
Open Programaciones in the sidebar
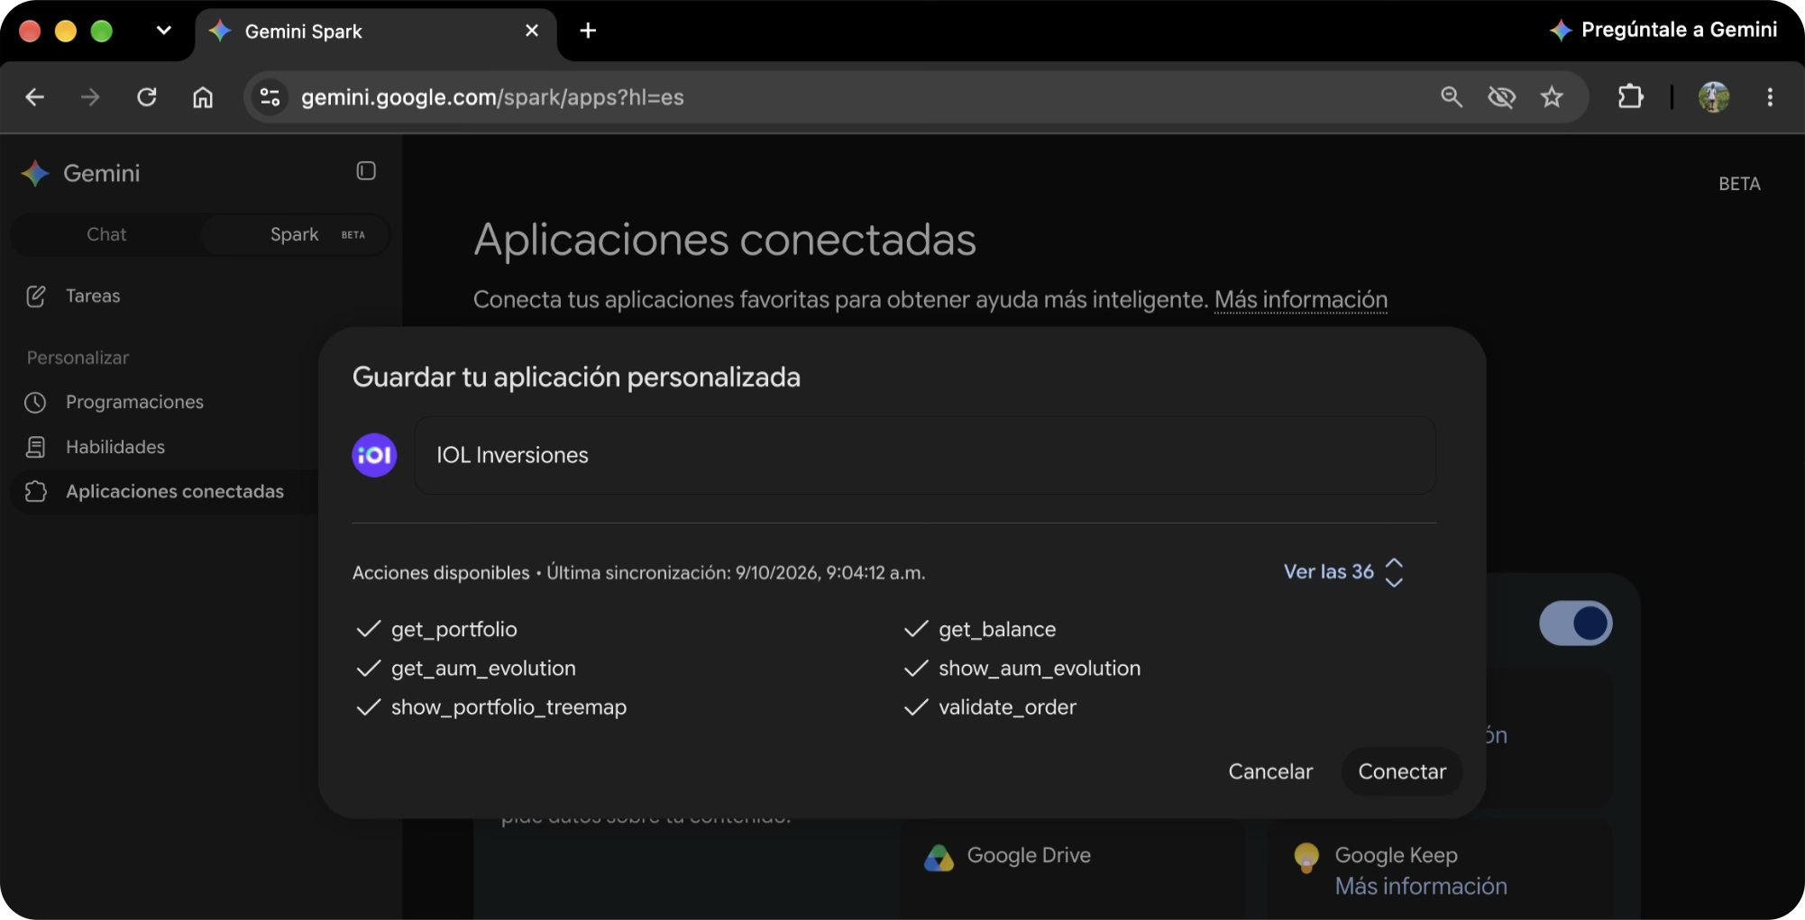[134, 402]
